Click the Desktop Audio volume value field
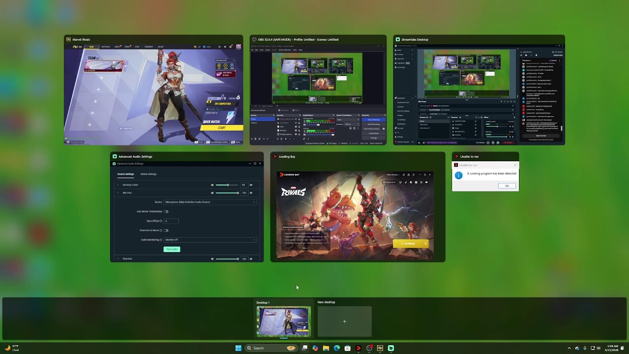629x354 pixels. (x=244, y=185)
